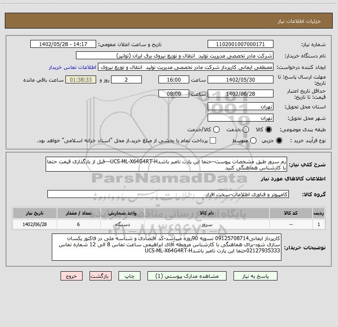
Task: Click the days remaining field showing 2
Action: click(126, 80)
